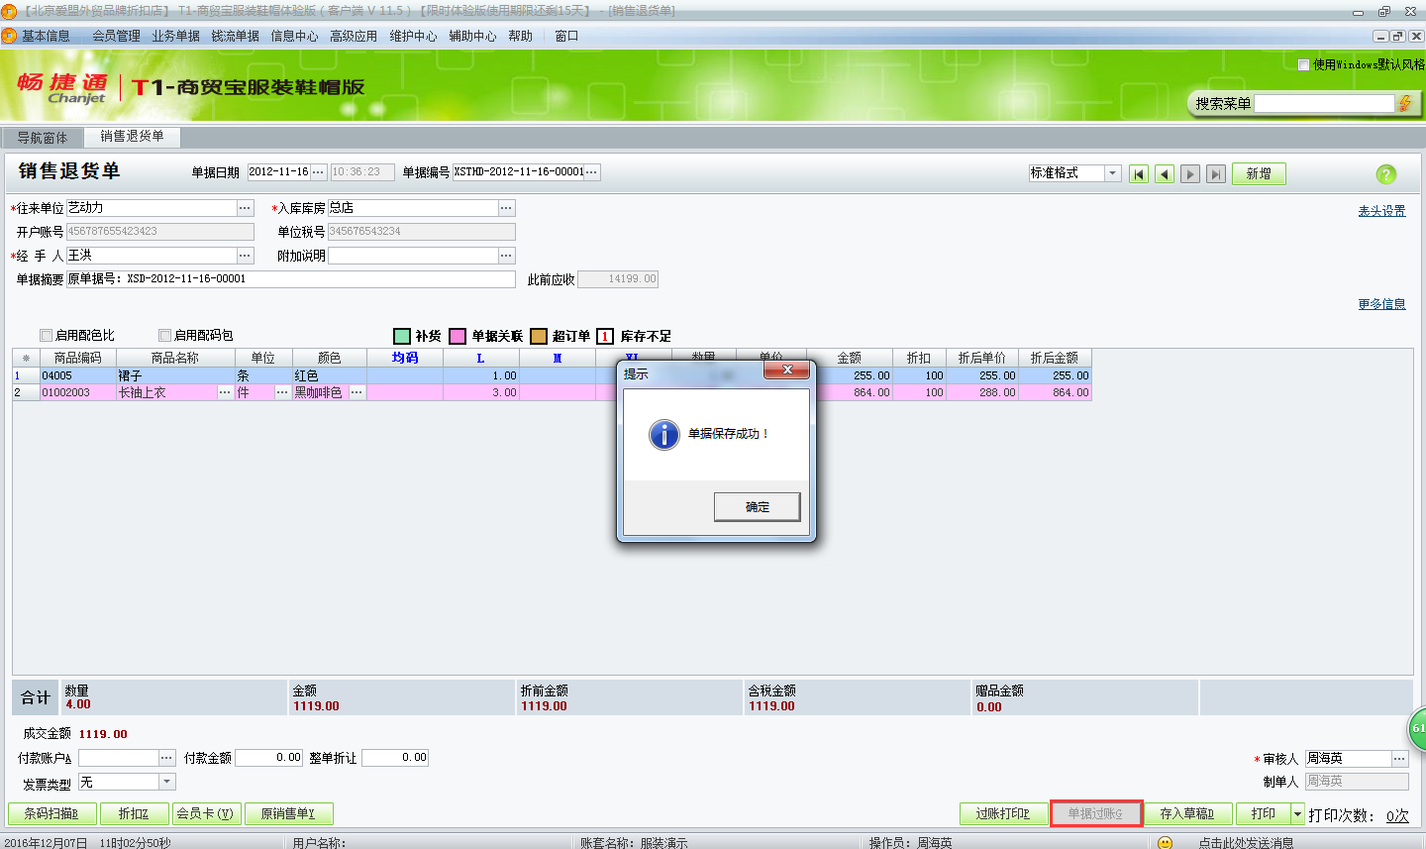
Task: Click the 超订单 tan legend swatch
Action: coord(539,336)
